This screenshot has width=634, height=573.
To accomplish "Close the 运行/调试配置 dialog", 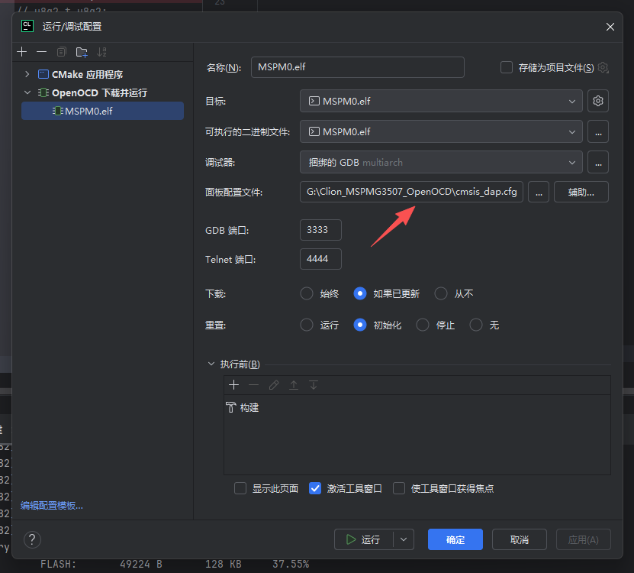I will pos(610,27).
